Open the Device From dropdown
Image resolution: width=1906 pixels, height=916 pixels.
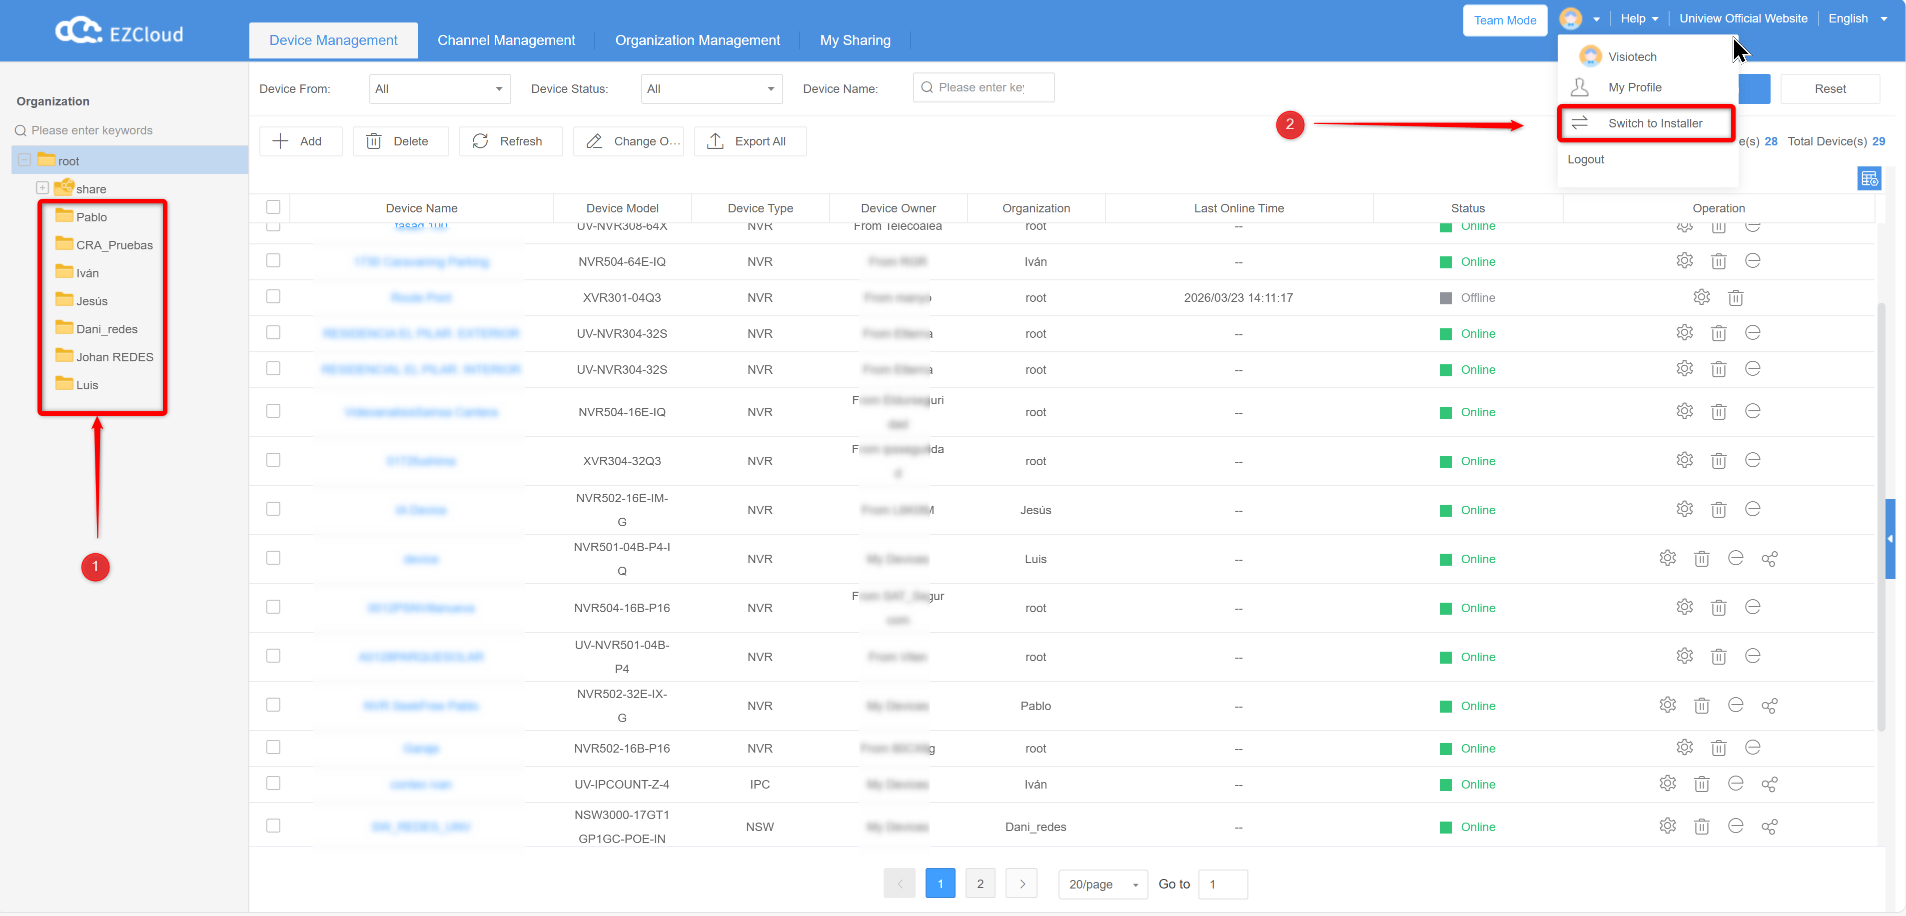click(439, 89)
